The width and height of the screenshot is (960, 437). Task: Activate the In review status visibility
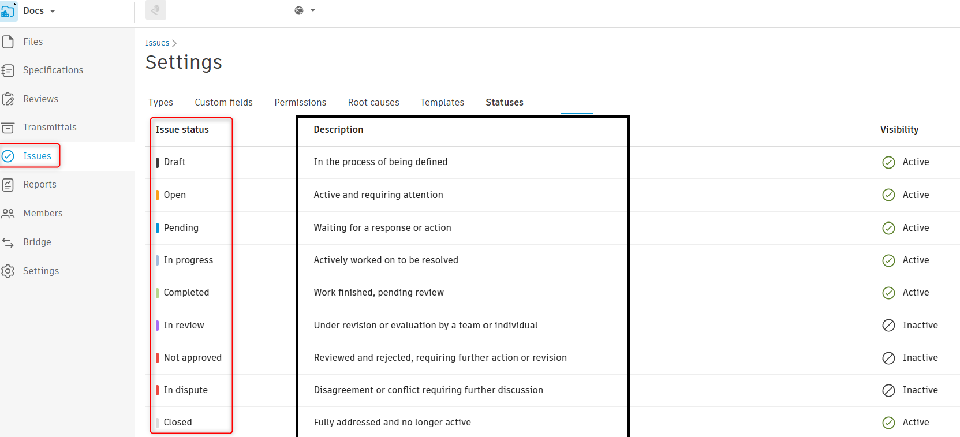888,326
